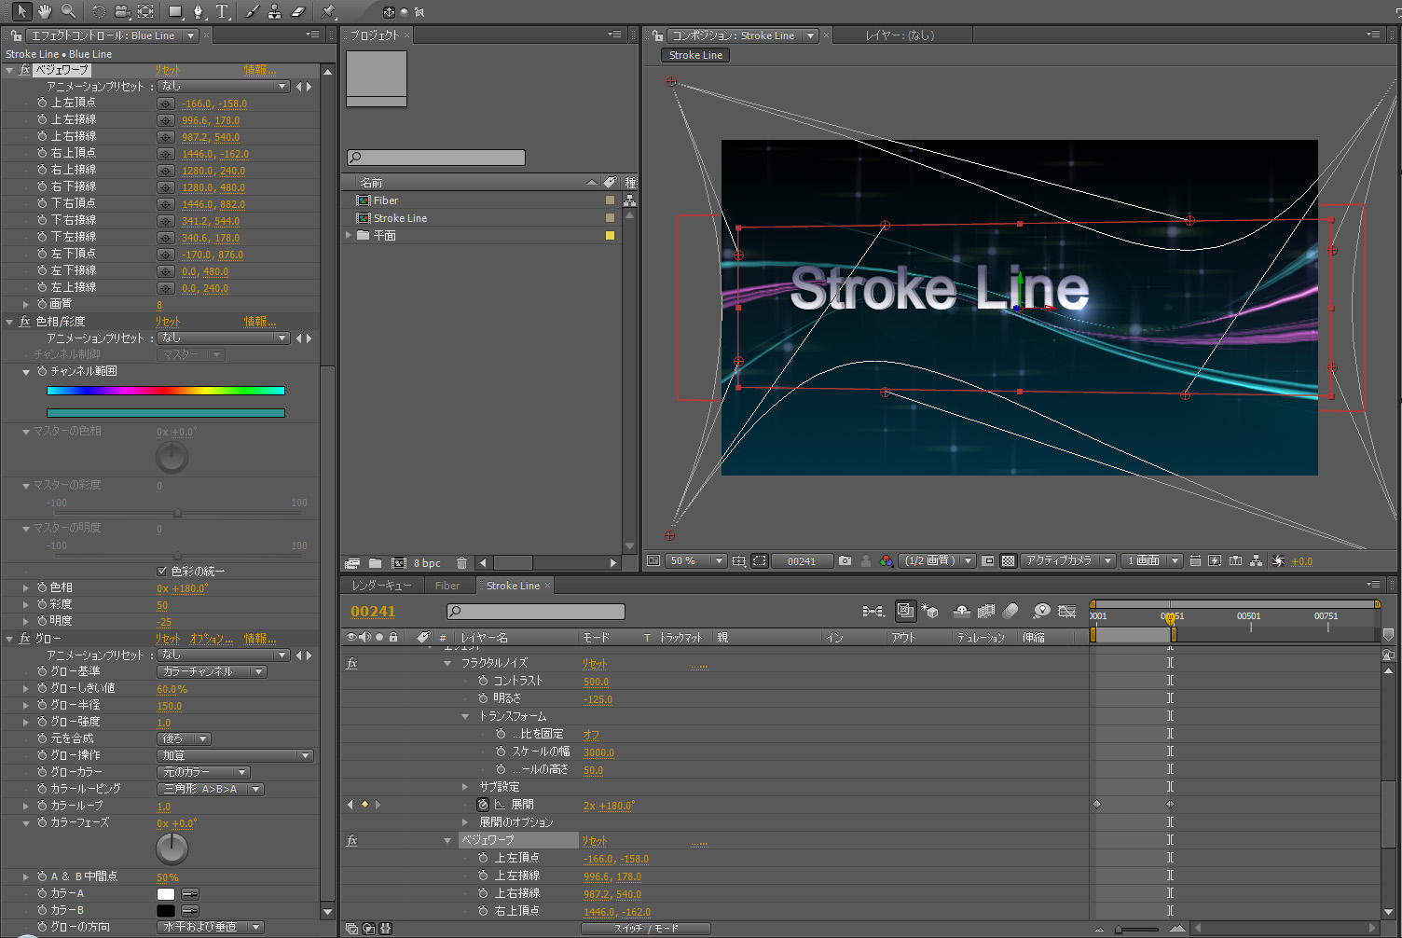Toggle the 色彩の統一 colorize checkbox

pyautogui.click(x=162, y=571)
